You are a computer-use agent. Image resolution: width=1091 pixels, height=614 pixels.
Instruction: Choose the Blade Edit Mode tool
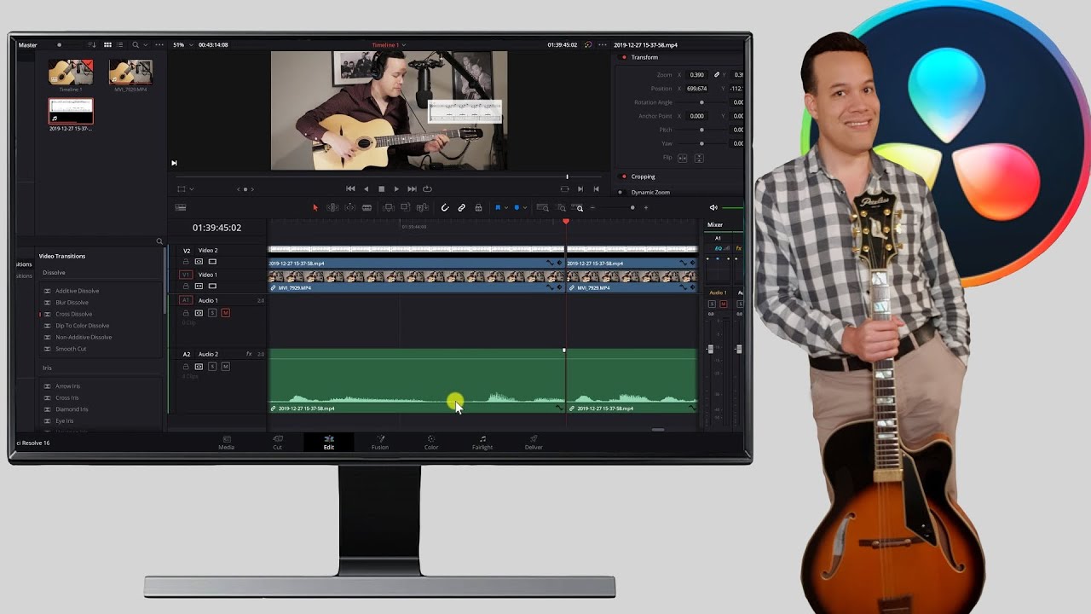[x=367, y=208]
